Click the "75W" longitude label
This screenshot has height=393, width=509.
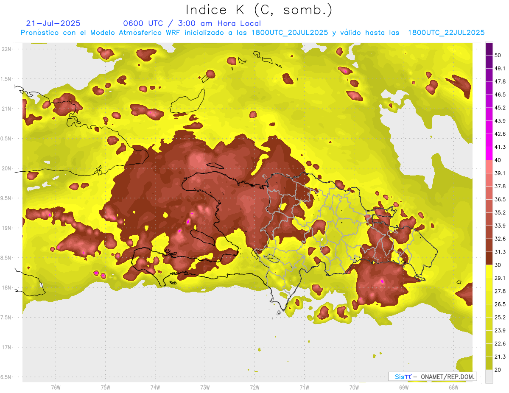tap(106, 387)
